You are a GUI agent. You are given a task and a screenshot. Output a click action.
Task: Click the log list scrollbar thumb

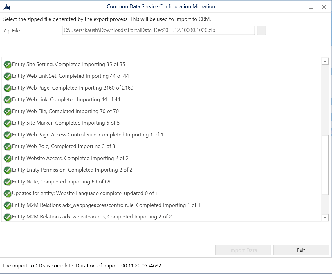(325, 165)
